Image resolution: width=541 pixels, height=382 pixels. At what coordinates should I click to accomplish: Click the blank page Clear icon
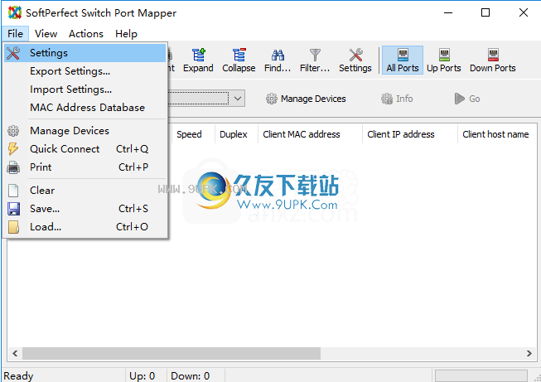[13, 191]
